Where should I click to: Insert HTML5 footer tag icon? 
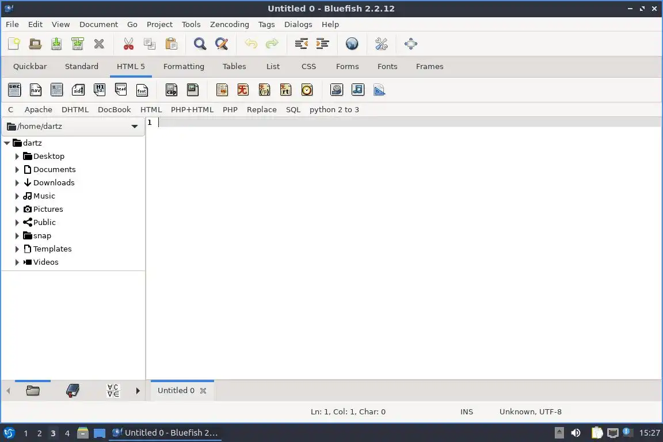coord(142,90)
